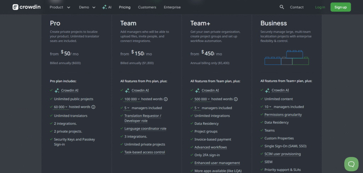Click 'Unlimited private projects' text
The width and height of the screenshot is (363, 173).
tap(145, 144)
